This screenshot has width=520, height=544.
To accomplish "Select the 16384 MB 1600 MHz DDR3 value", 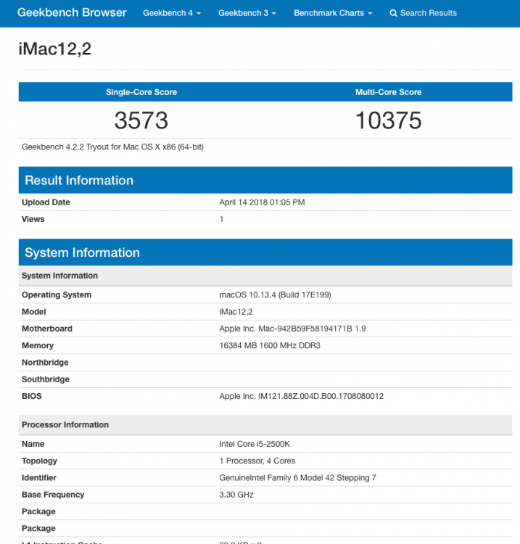I will 270,345.
